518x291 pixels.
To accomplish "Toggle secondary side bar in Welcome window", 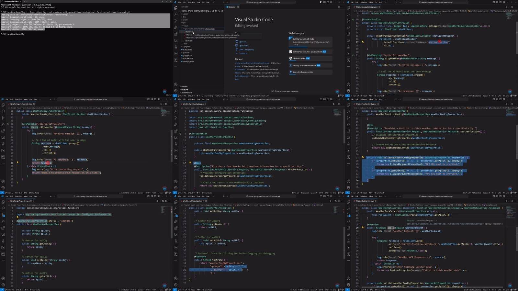I will click(x=328, y=2).
